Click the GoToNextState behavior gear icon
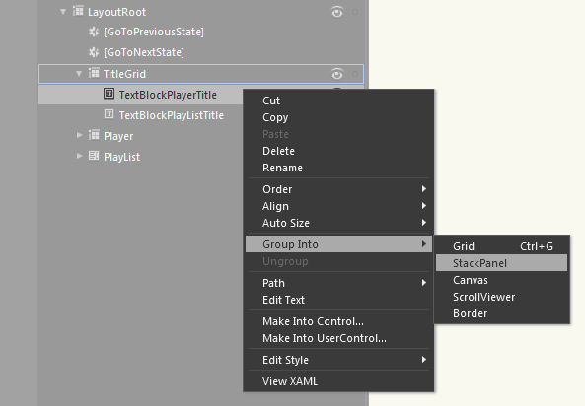585x406 pixels. click(x=94, y=52)
